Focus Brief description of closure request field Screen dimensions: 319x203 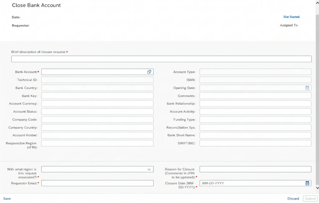(161, 59)
